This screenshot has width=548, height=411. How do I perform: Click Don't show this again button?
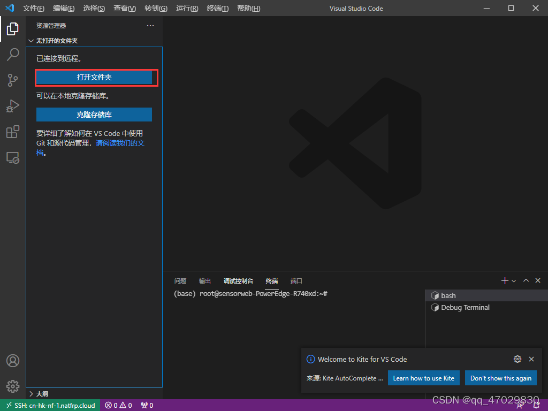(501, 378)
